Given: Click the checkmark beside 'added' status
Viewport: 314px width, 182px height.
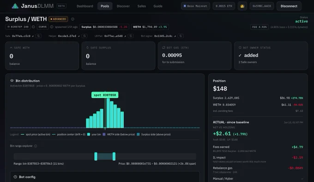Looking at the screenshot, I should click(x=240, y=56).
